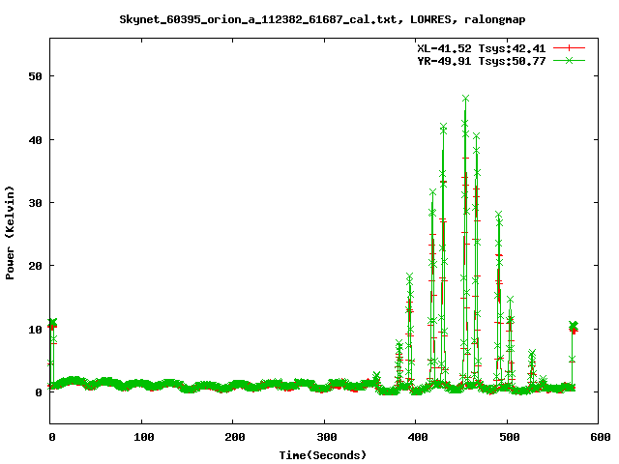Click the Power (Kelvin) y-axis label

[10, 233]
